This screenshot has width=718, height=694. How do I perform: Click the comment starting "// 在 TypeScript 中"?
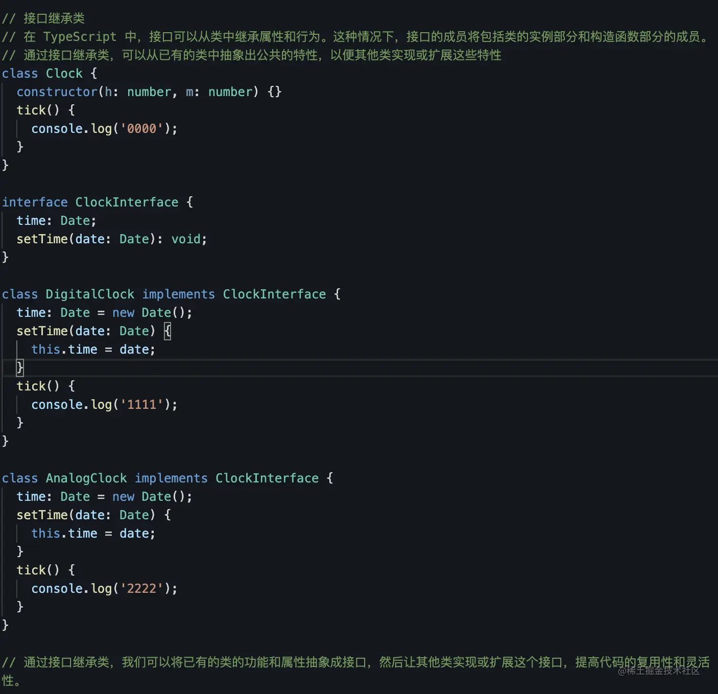pos(356,37)
